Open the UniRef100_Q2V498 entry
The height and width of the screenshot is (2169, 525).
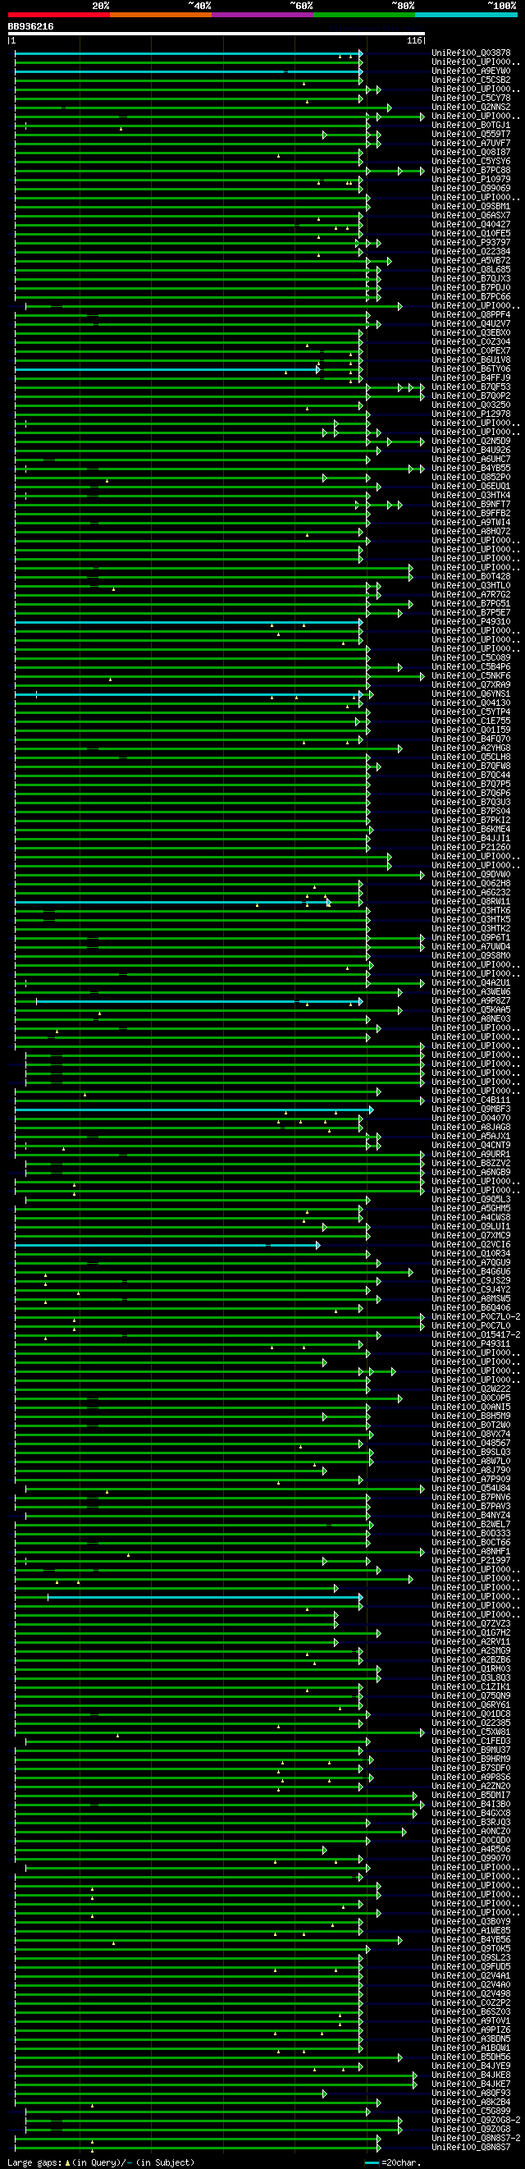[x=471, y=1994]
